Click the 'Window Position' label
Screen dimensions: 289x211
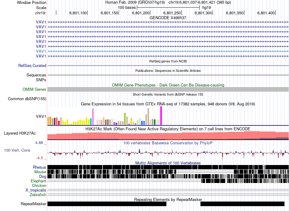tap(32, 2)
